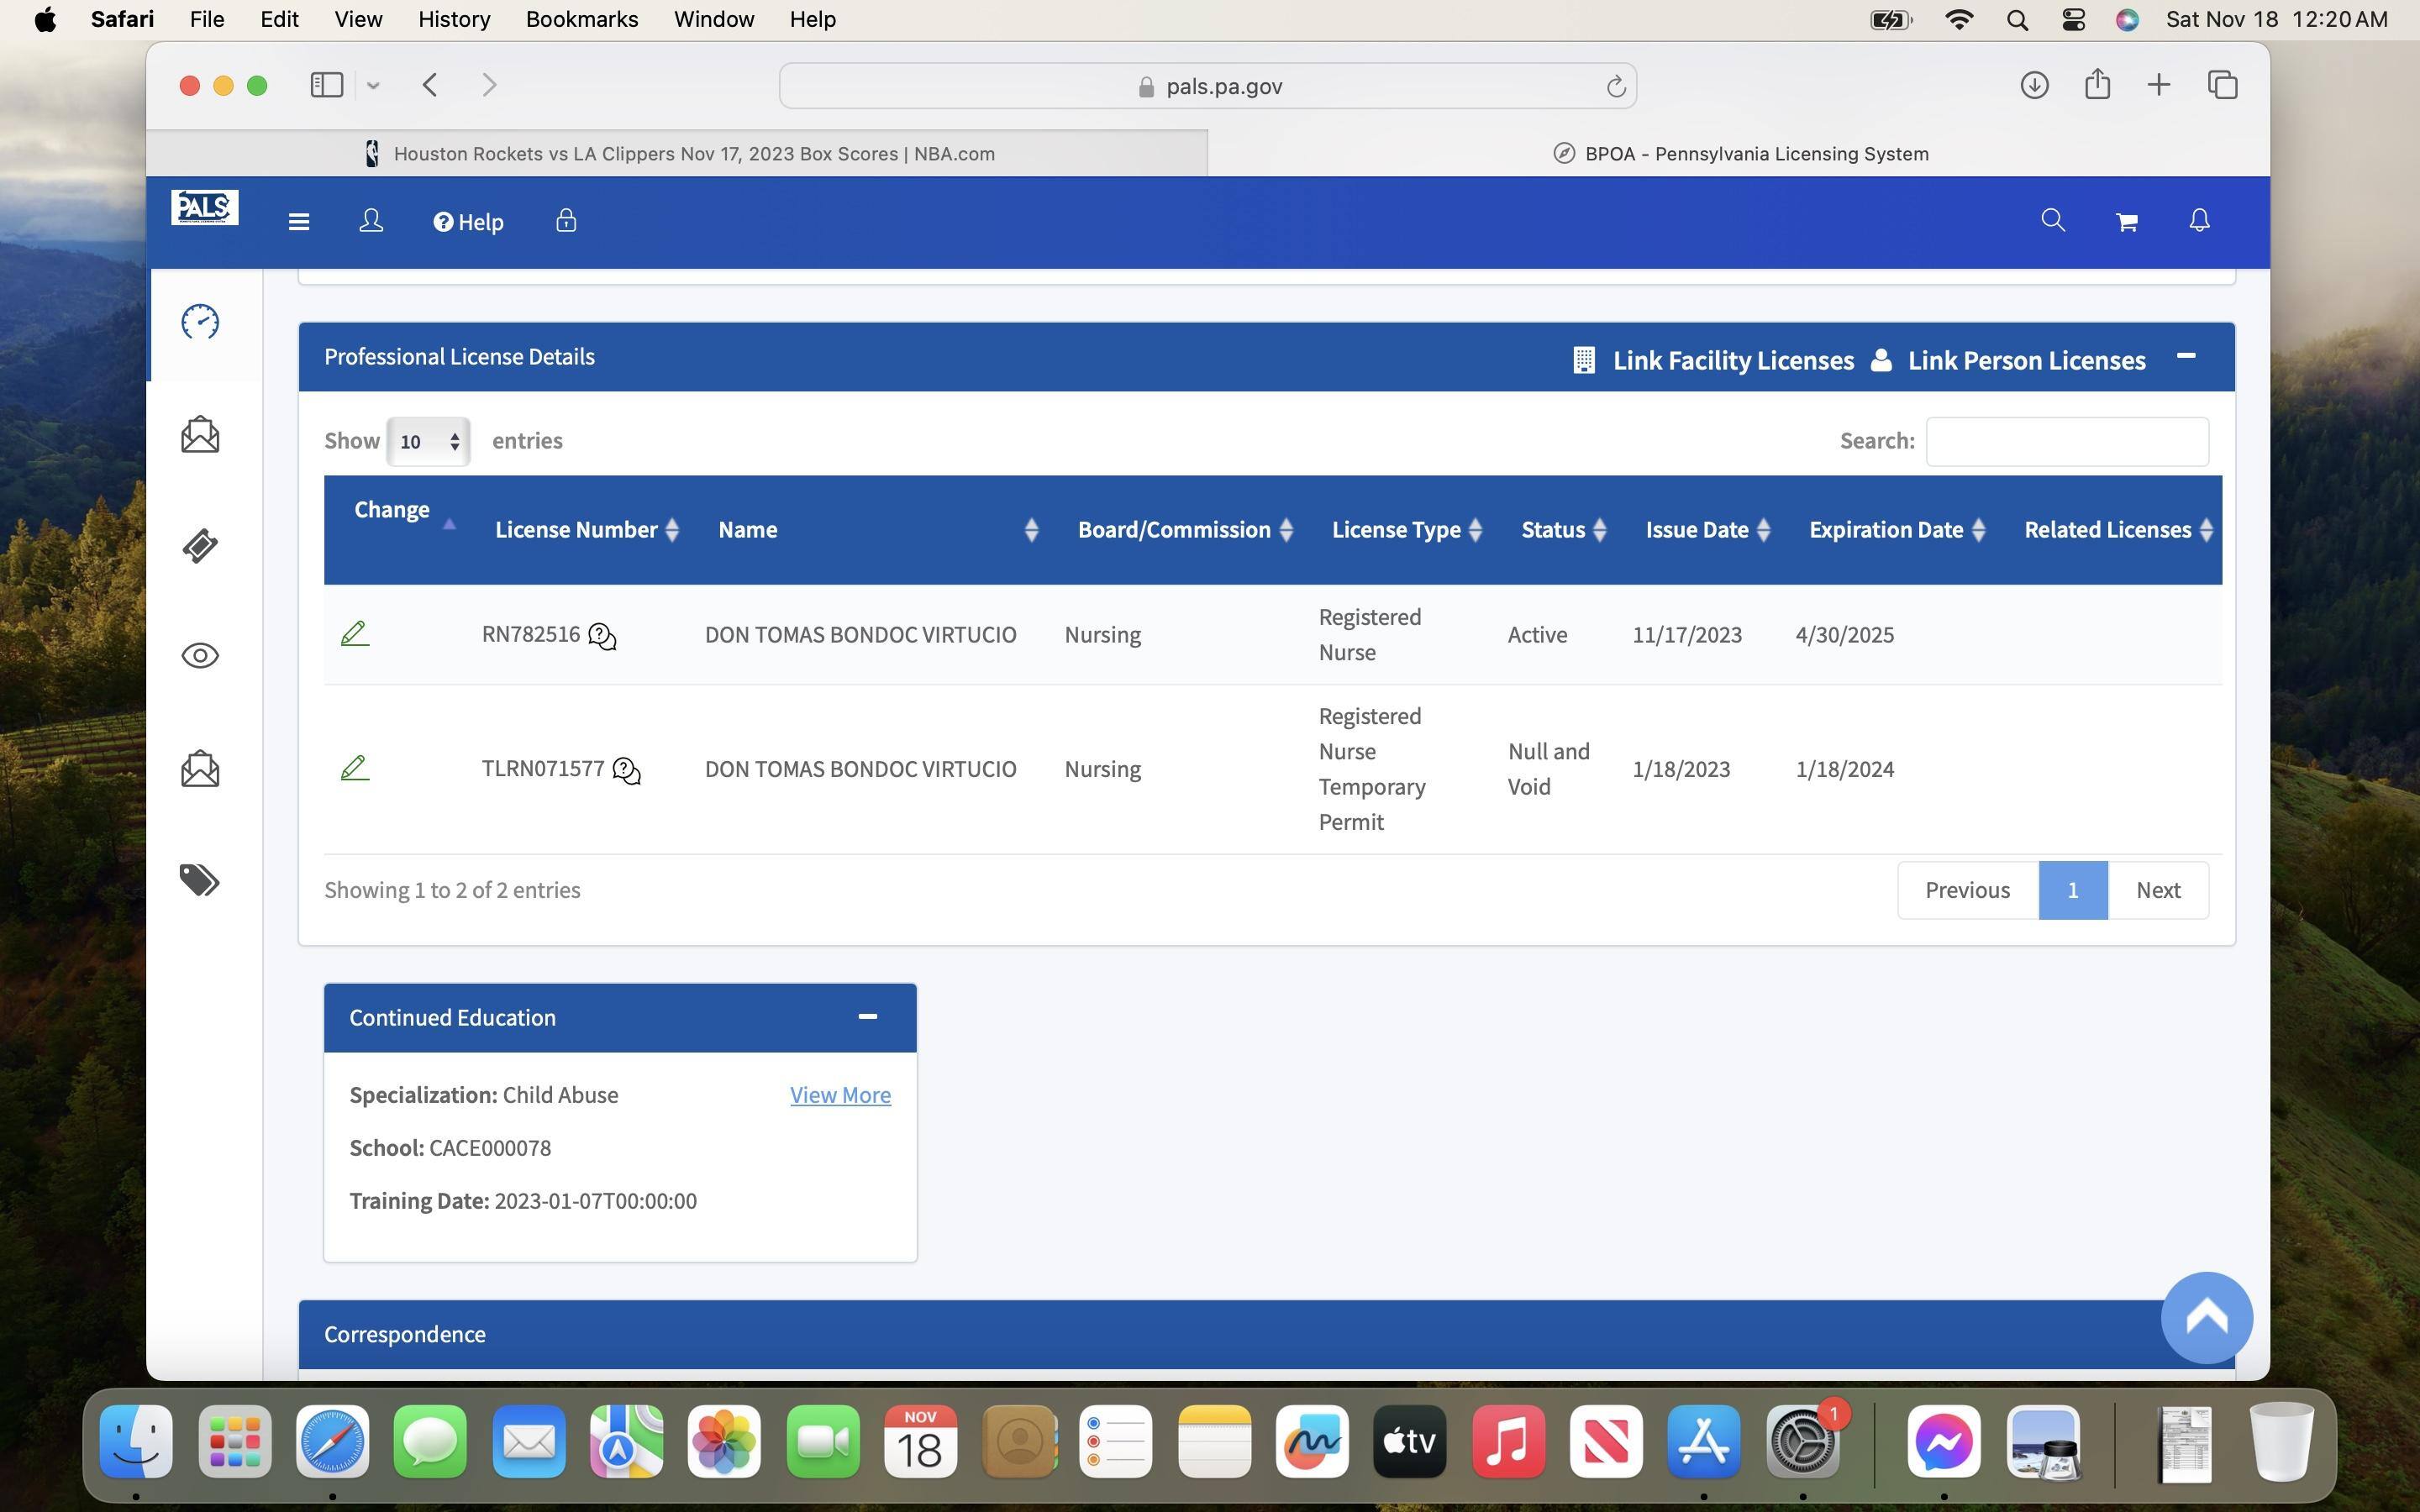The height and width of the screenshot is (1512, 2420).
Task: Open the Bookmarks menu in menu bar
Action: [x=582, y=19]
